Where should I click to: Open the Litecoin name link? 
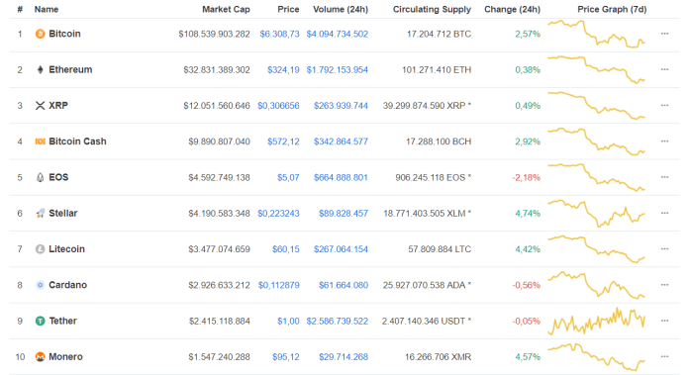66,249
